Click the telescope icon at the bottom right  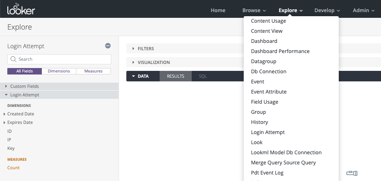352,173
